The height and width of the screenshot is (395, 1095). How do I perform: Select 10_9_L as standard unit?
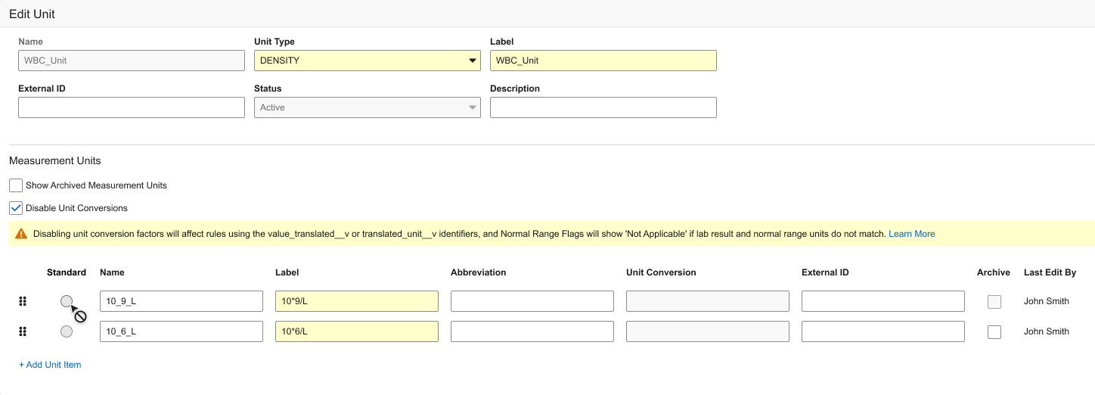click(x=67, y=301)
